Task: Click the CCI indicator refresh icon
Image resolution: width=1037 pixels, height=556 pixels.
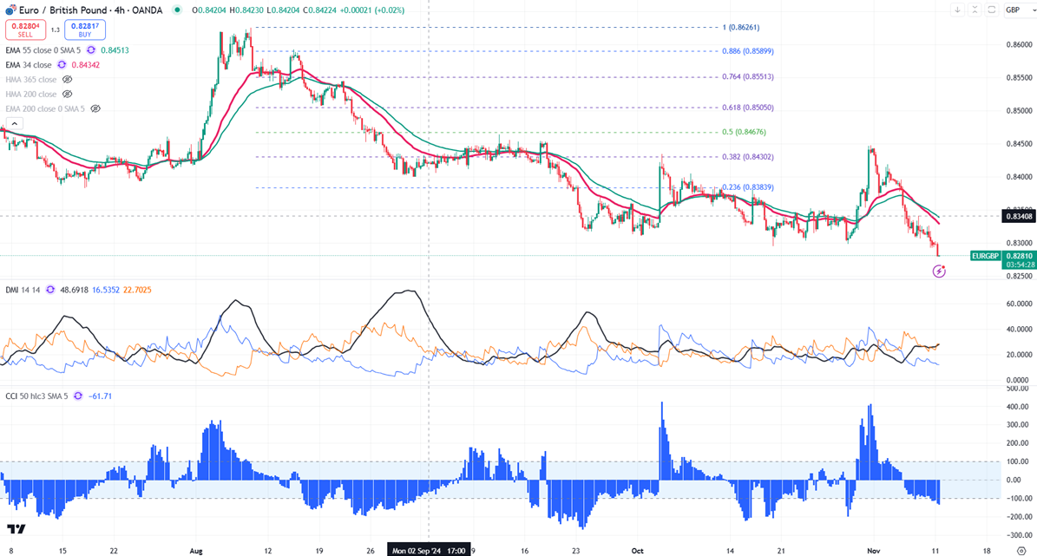Action: 78,396
